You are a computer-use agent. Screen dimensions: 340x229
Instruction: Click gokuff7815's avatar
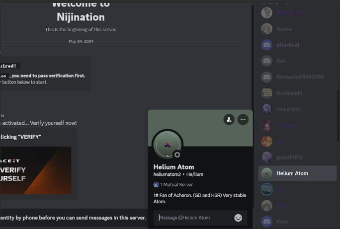(266, 157)
